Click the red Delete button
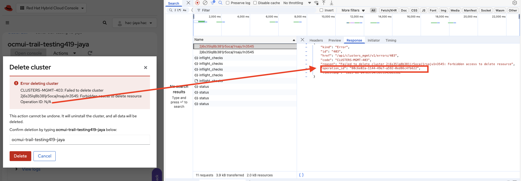The image size is (521, 181). pos(20,156)
